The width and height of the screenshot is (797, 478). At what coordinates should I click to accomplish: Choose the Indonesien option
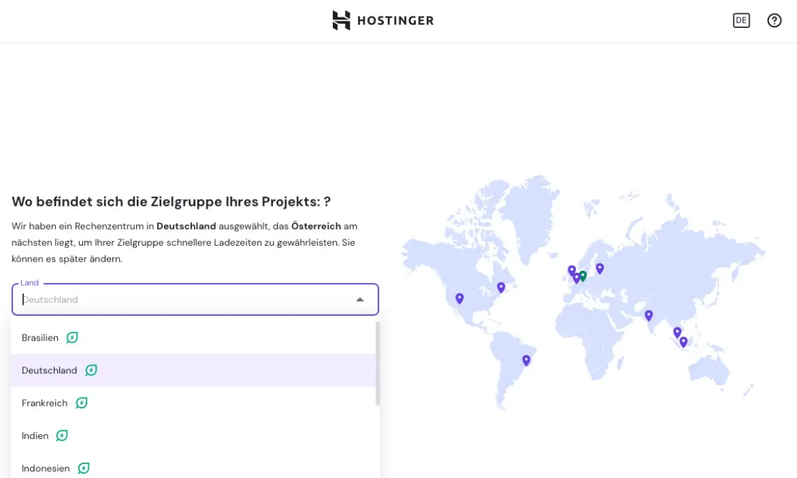pyautogui.click(x=46, y=468)
